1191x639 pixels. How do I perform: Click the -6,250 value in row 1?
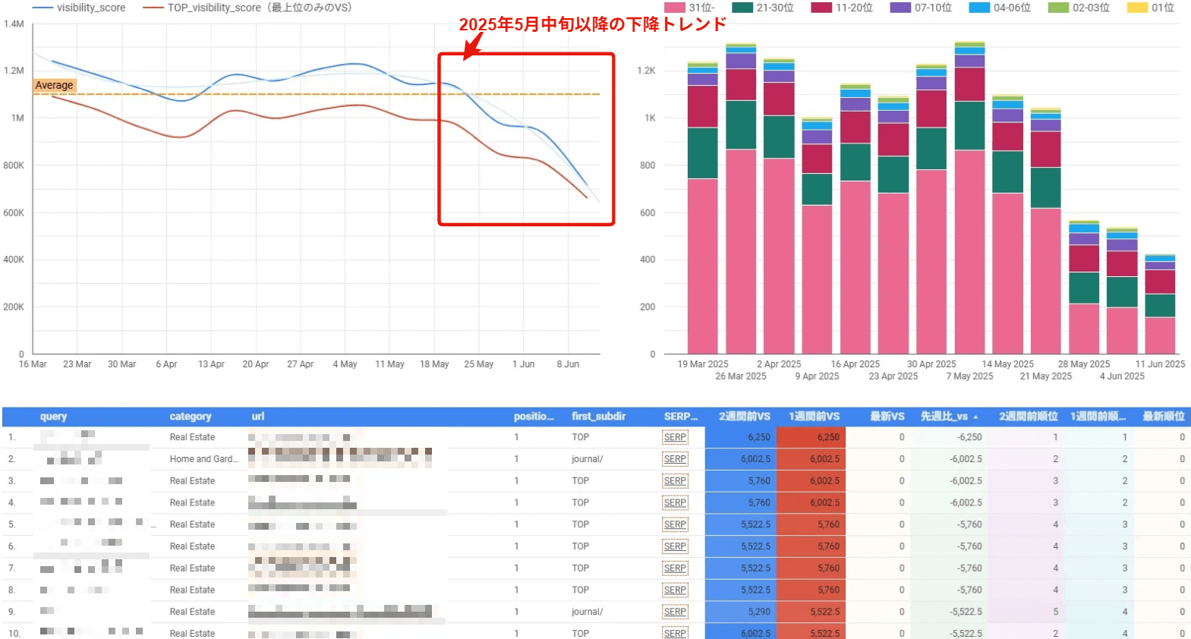click(x=969, y=437)
